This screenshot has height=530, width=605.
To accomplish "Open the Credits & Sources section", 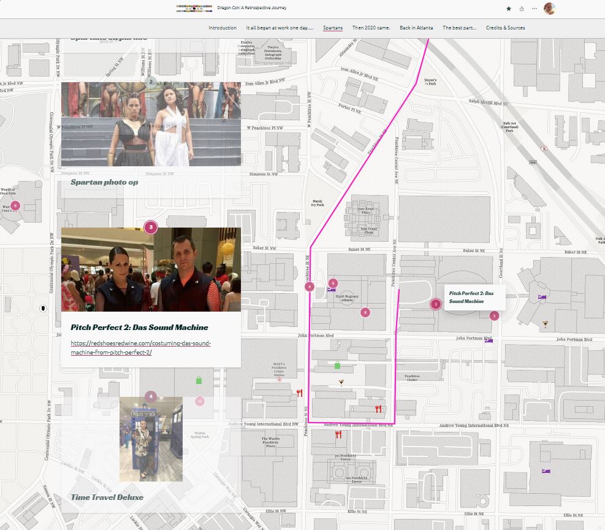I will tap(505, 28).
